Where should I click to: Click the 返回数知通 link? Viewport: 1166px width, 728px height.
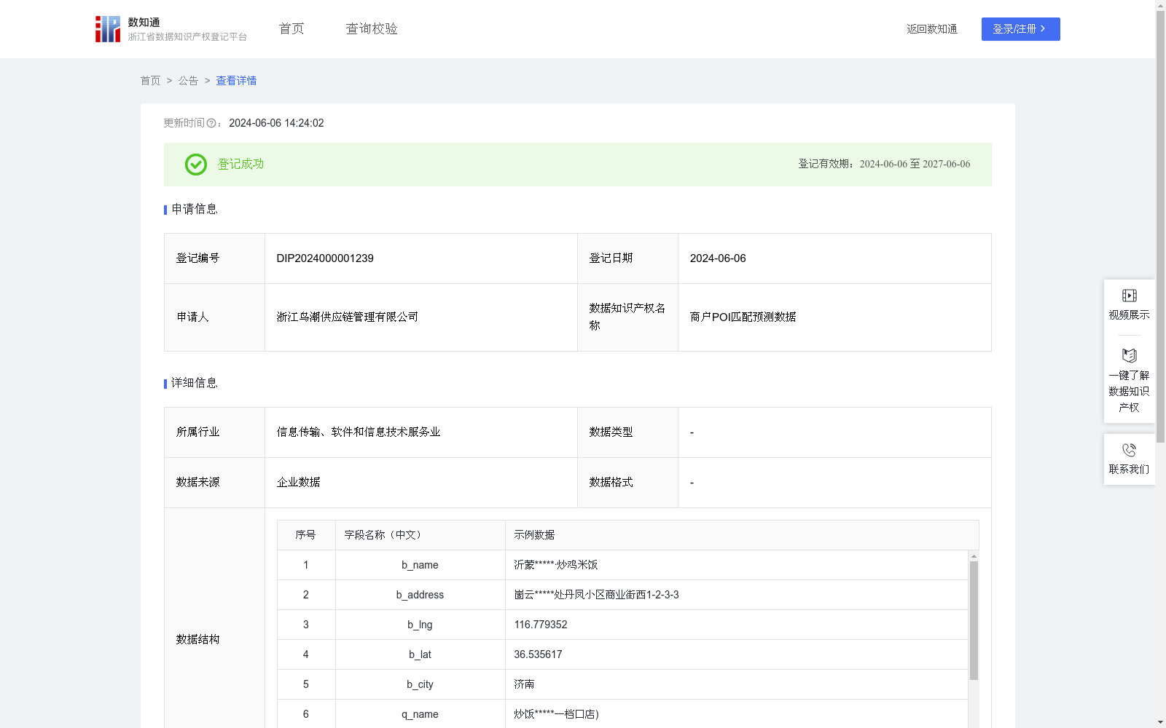932,29
